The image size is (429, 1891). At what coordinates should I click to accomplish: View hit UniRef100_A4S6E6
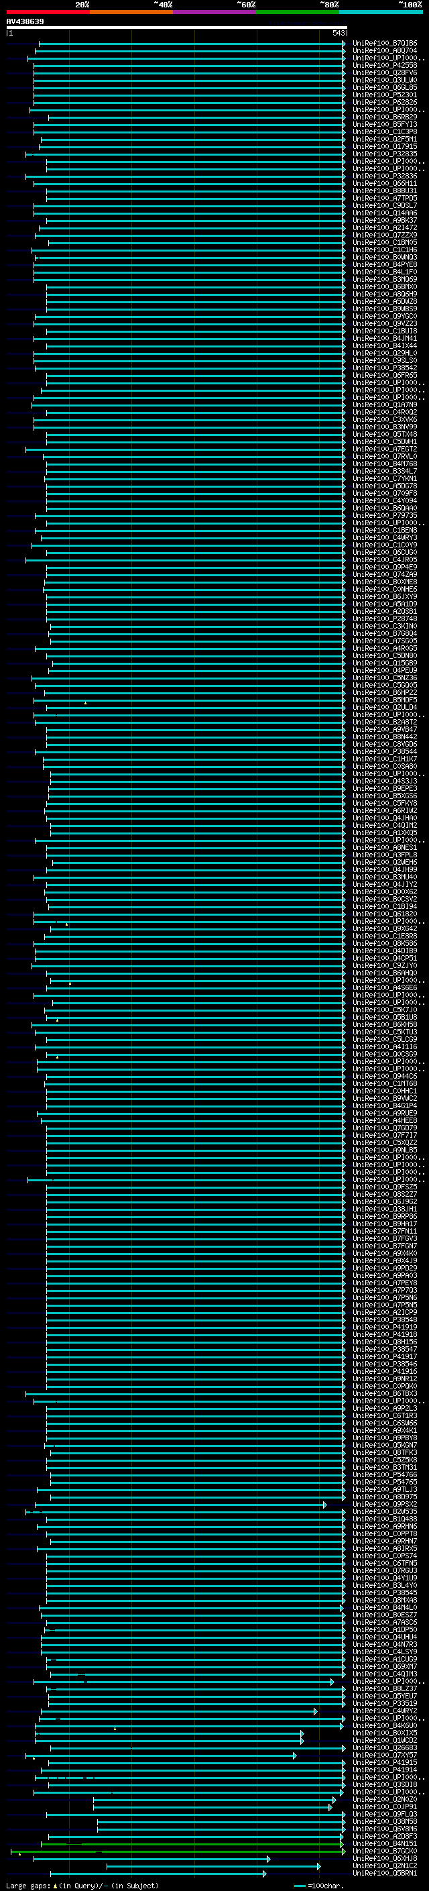[x=385, y=987]
